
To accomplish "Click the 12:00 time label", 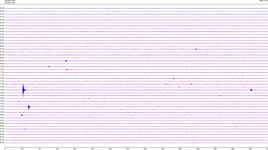I will (2, 78).
